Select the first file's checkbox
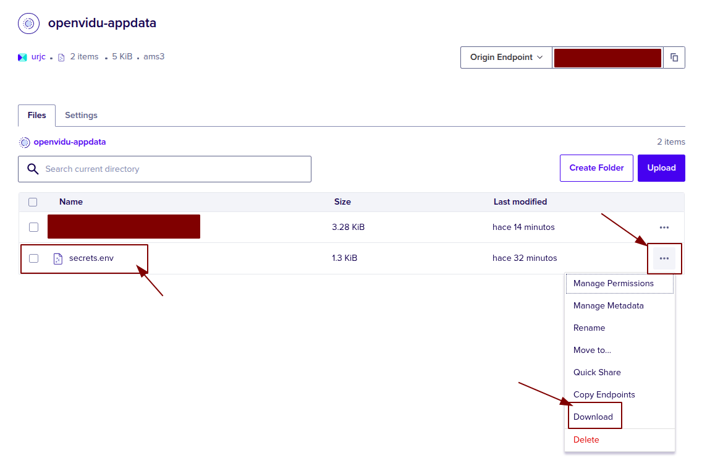 (x=33, y=227)
